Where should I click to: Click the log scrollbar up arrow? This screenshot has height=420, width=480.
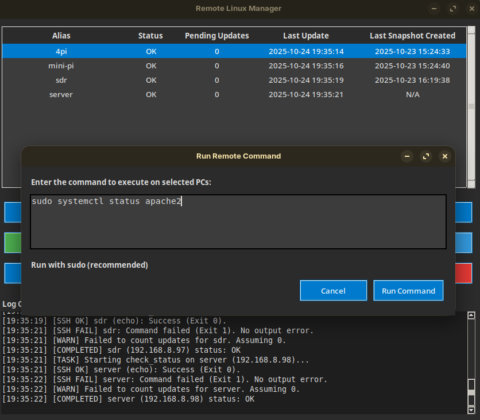tap(471, 315)
